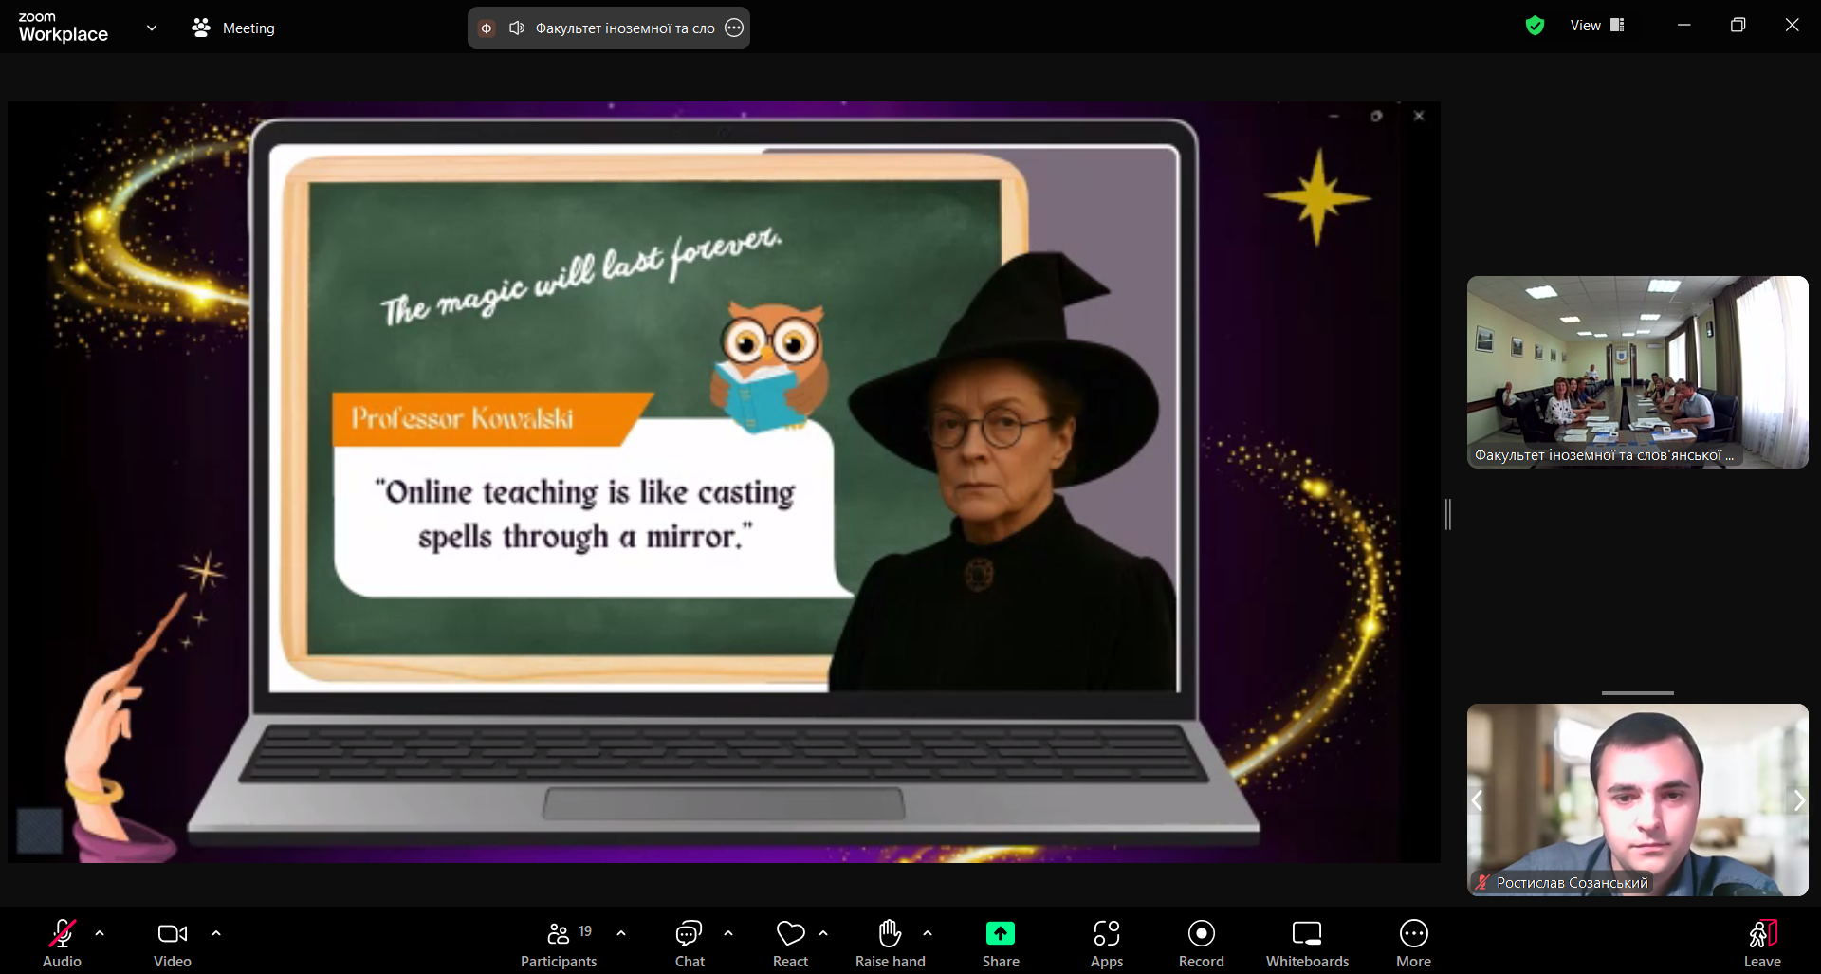Screen dimensions: 1821x974
Task: Expand the caret next to React
Action: [x=823, y=933]
